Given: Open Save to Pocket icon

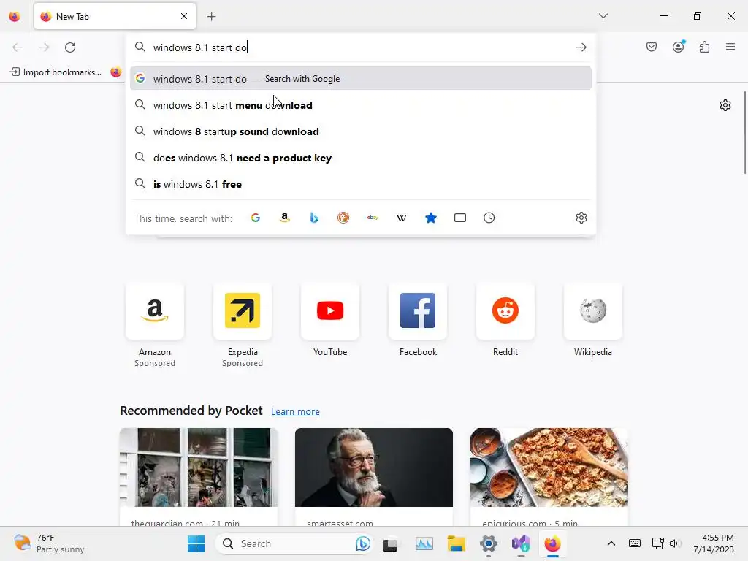Looking at the screenshot, I should (x=652, y=47).
